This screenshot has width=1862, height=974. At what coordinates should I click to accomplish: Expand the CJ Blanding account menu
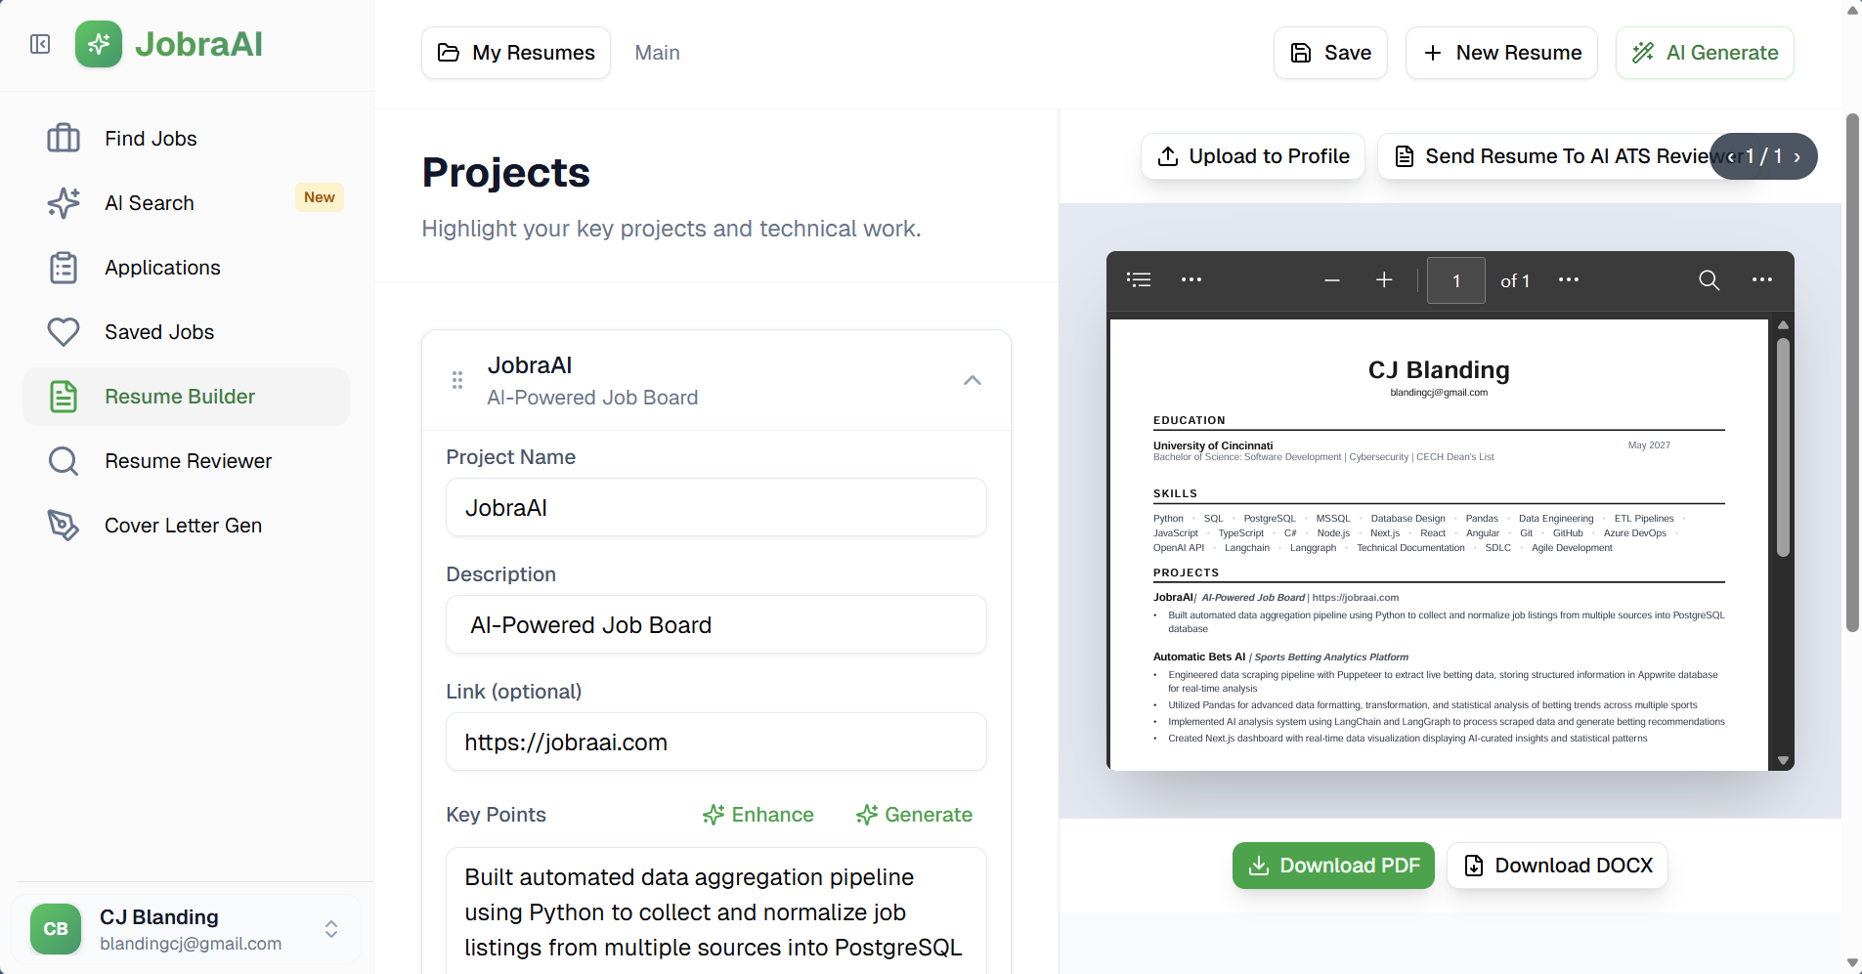click(331, 928)
